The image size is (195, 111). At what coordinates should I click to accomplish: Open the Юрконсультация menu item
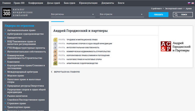(88, 3)
